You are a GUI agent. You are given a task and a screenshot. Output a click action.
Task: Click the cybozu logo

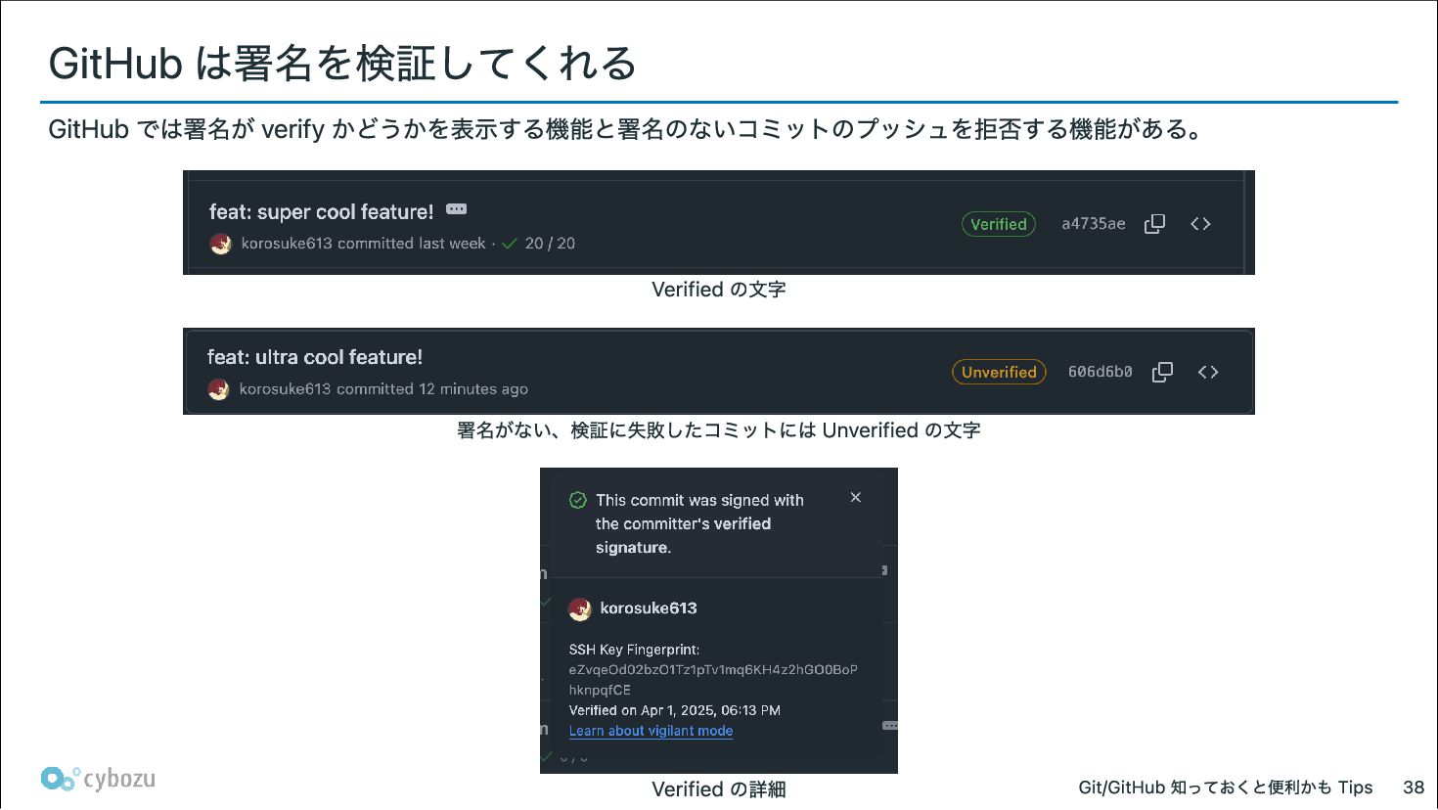tap(98, 779)
